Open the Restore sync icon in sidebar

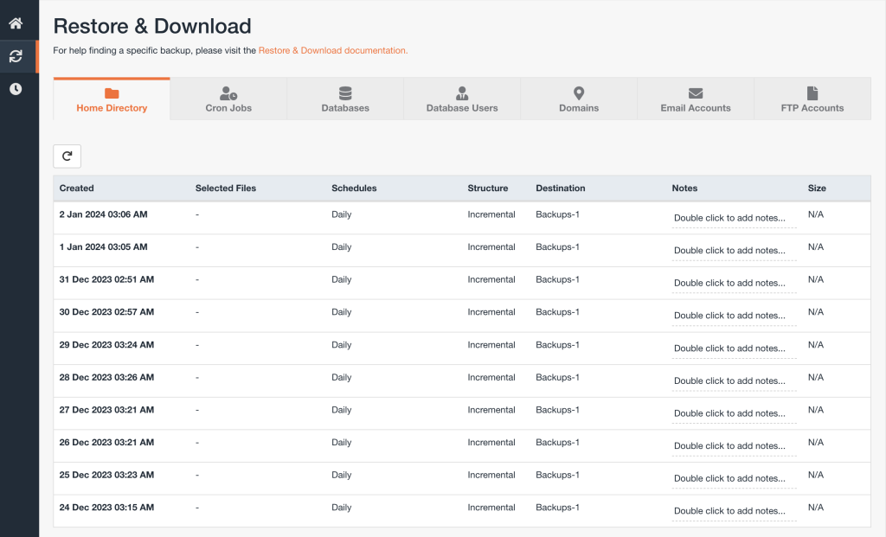(x=16, y=56)
